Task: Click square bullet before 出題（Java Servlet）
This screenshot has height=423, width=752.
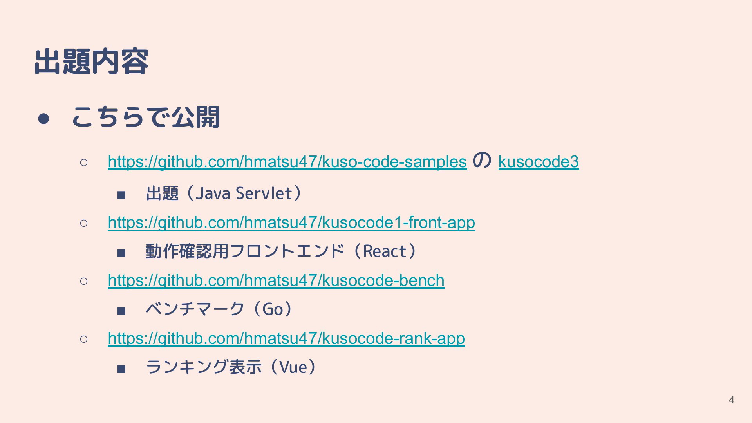Action: coord(121,195)
